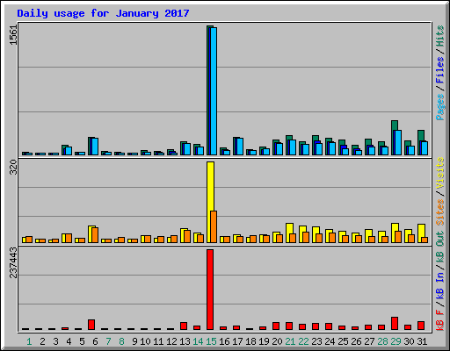Click day 4 on the axis

tap(69, 341)
